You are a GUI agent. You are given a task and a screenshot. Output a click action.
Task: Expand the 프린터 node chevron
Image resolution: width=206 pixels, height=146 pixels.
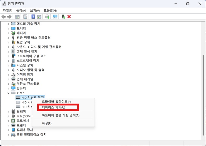8,126
